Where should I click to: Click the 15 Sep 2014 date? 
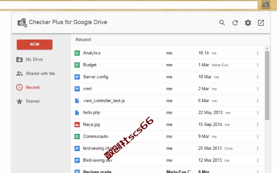pyautogui.click(x=210, y=125)
